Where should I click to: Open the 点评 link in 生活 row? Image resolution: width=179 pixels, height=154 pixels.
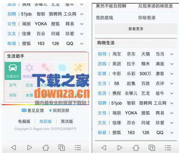point(160,84)
